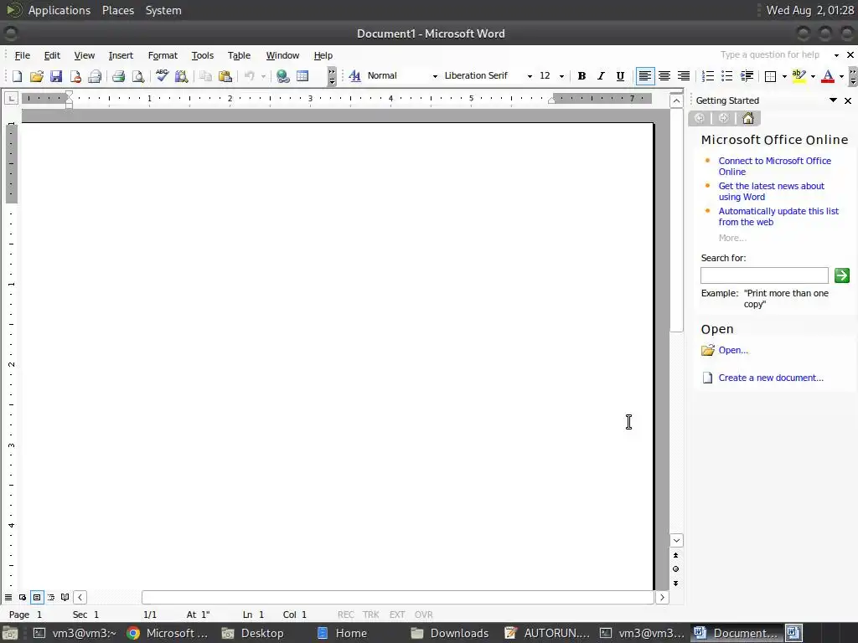Viewport: 858px width, 643px height.
Task: Open help question box dropdown arrow
Action: pos(836,55)
